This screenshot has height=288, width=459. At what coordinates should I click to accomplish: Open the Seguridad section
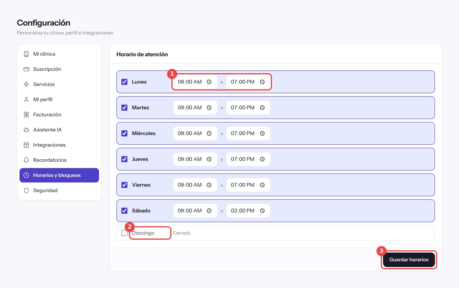(59, 190)
